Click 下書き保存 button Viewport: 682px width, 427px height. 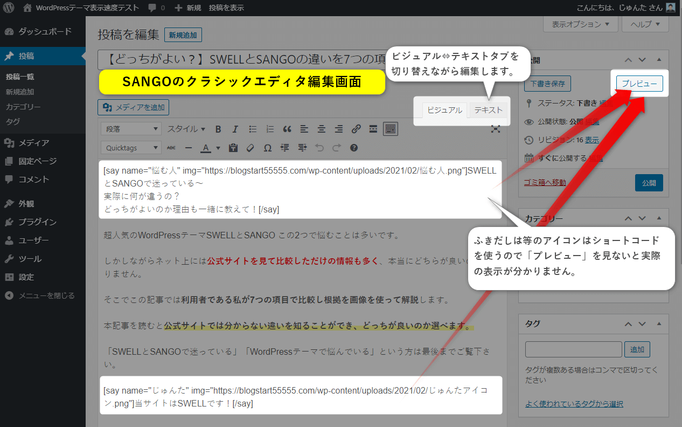point(548,84)
